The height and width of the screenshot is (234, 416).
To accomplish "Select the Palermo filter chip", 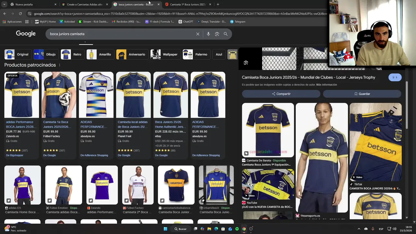I will (196, 54).
